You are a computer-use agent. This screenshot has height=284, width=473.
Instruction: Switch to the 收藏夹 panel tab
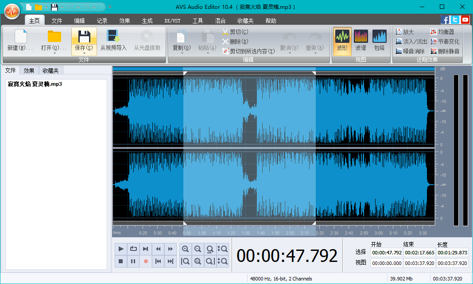pos(50,70)
